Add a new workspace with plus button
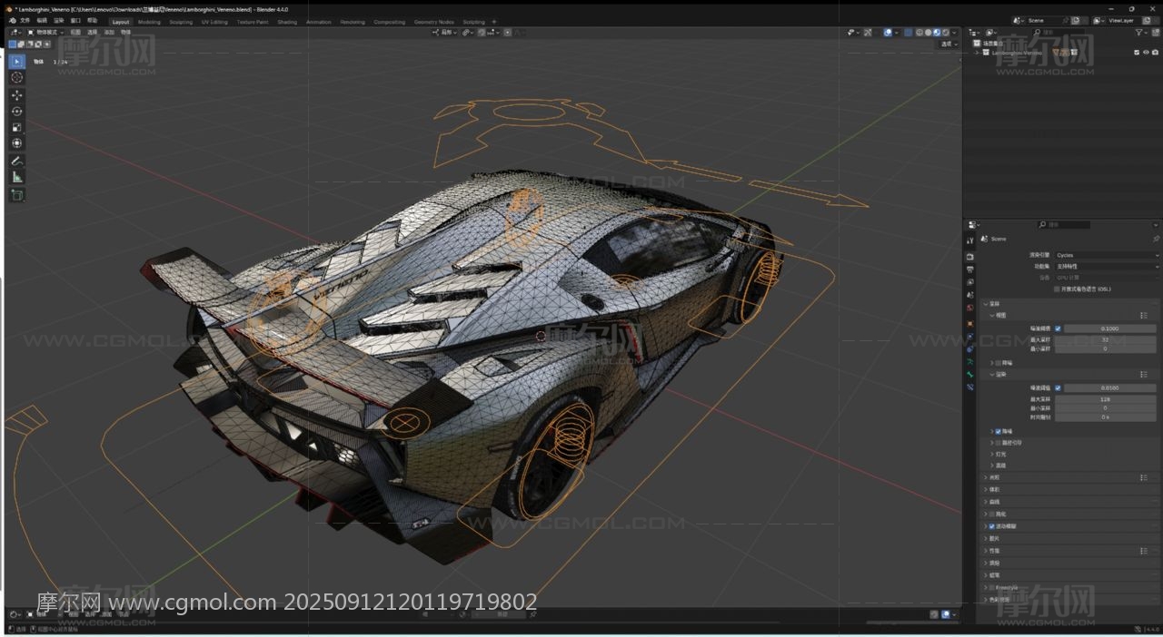 coord(494,22)
